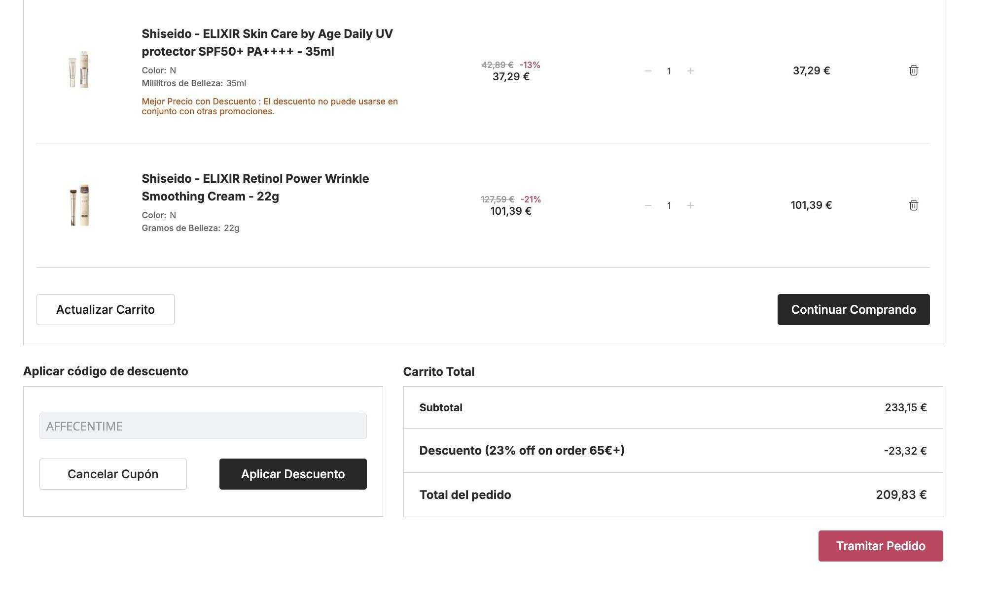Open the Daily UV protector product thumbnail
The height and width of the screenshot is (595, 999).
point(79,70)
